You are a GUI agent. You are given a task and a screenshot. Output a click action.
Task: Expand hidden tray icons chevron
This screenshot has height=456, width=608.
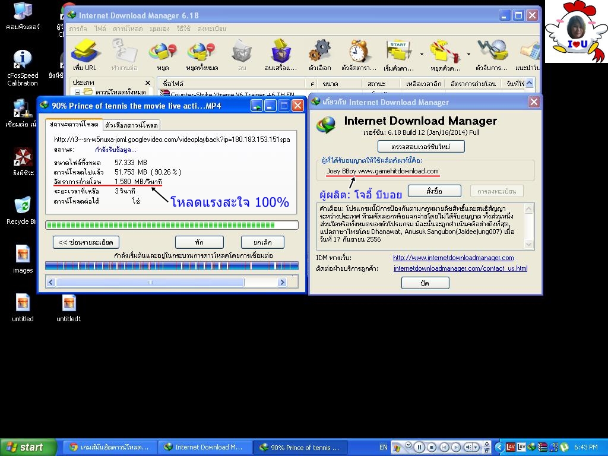(499, 447)
